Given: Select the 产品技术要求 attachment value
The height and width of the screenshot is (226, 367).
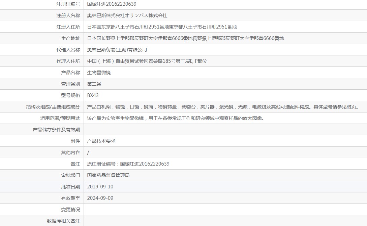Looking at the screenshot, I should click(x=101, y=141).
